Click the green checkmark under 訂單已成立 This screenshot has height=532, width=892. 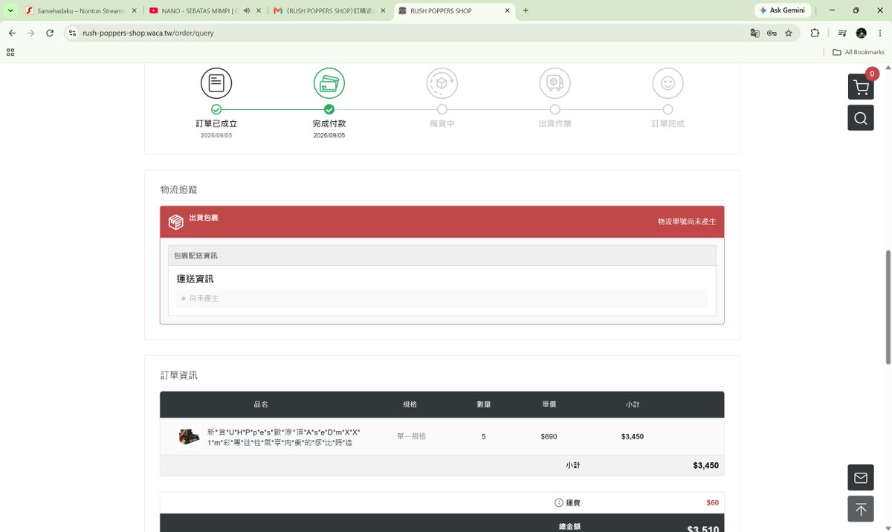216,109
